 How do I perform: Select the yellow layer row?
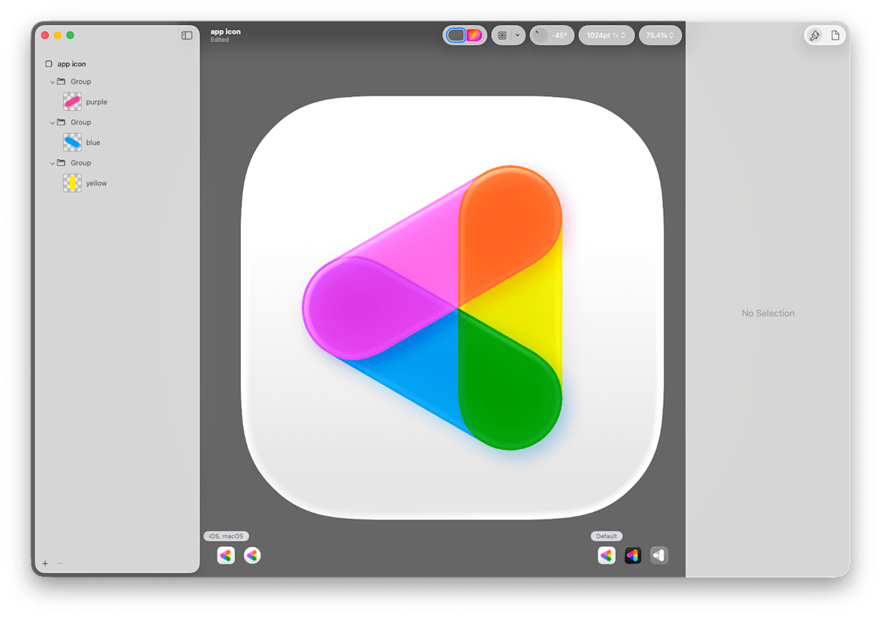pyautogui.click(x=117, y=183)
